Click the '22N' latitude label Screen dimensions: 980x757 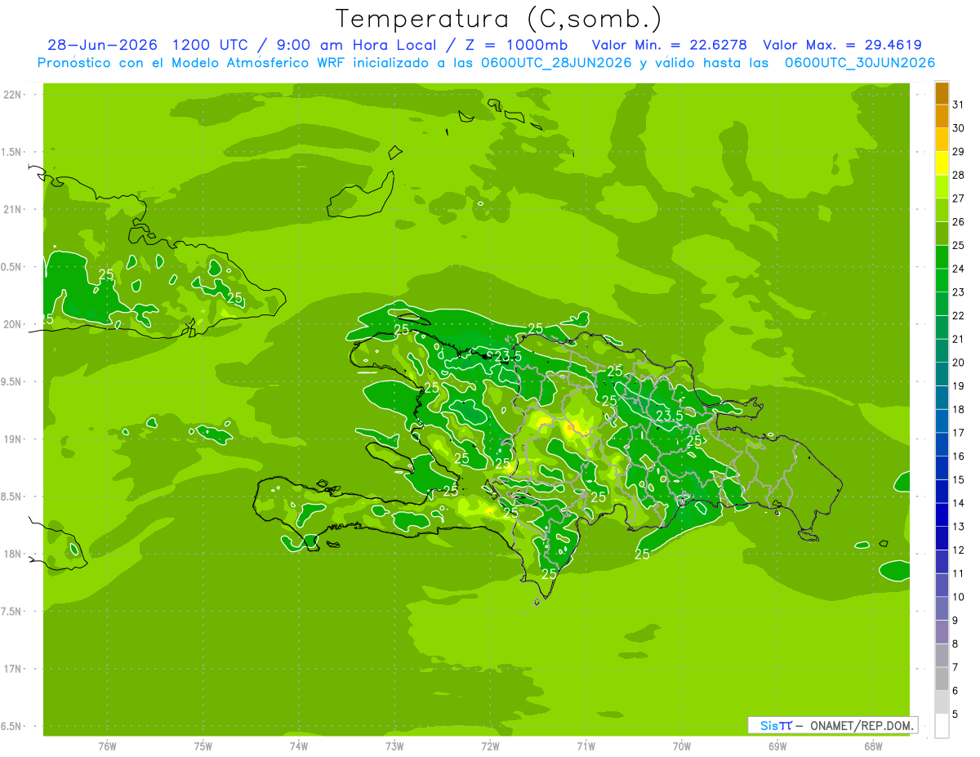click(12, 95)
